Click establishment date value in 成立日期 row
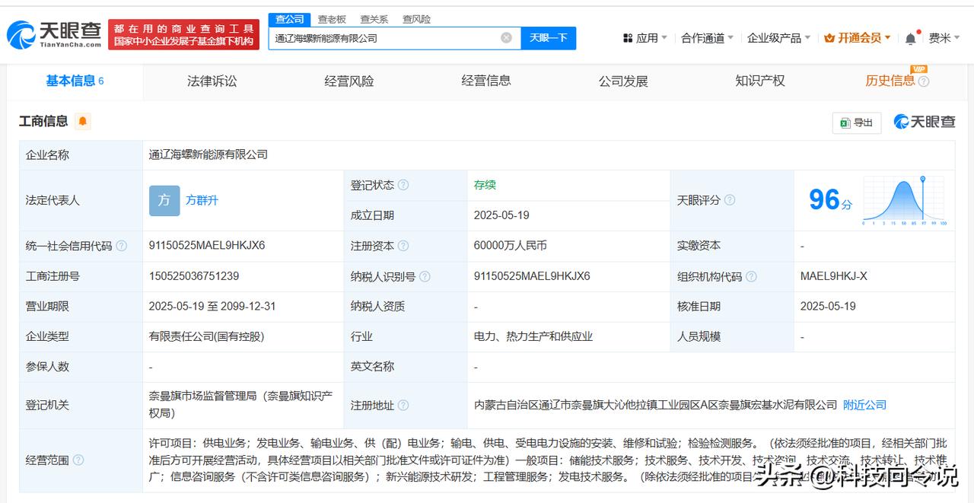974x503 pixels. coord(501,215)
